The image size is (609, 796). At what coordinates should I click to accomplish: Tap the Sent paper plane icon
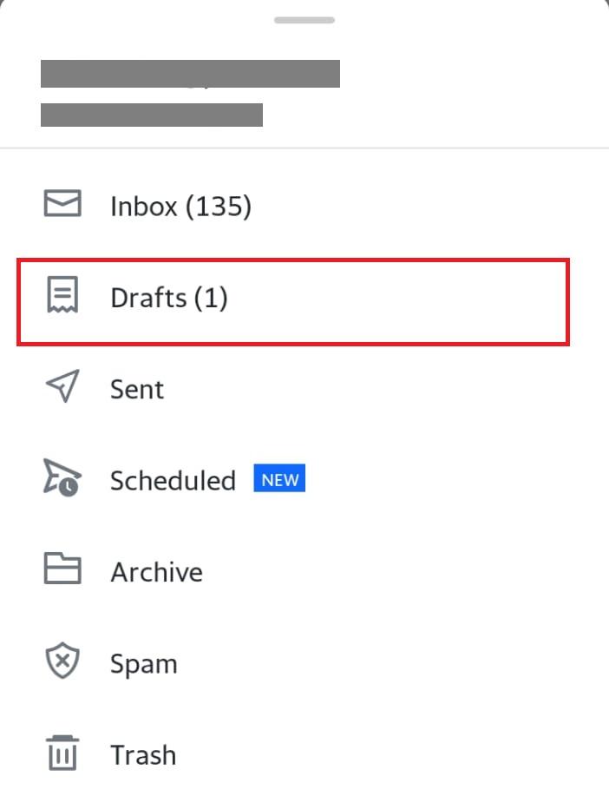(x=62, y=385)
